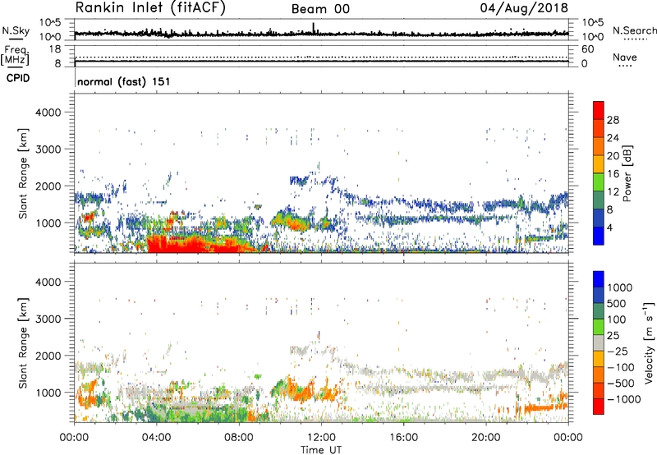The image size is (657, 455).
Task: Pick the yellow-orange 16–20 dB power segment
Action: 599,164
